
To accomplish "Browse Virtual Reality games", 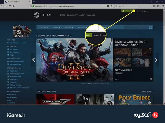I will click(15, 85).
